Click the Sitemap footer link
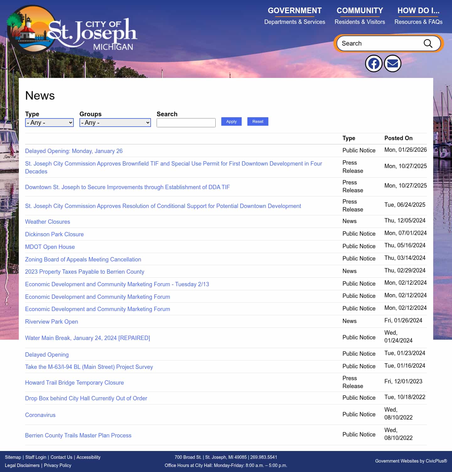The image size is (452, 472). 13,457
